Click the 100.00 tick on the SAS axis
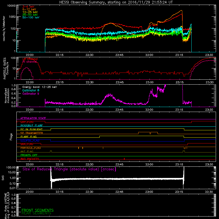 click(x=11, y=167)
